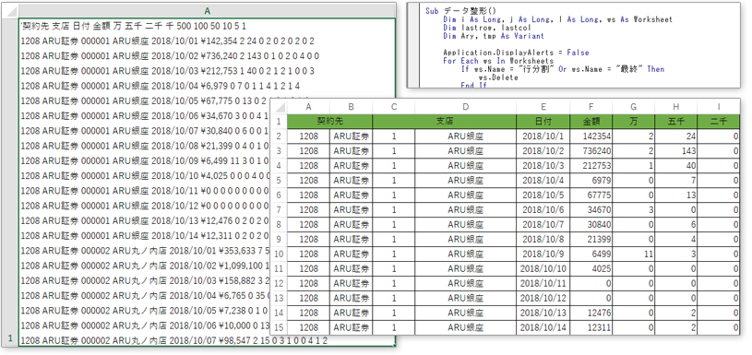This screenshot has width=752, height=355.
Task: Click cell with amount 736240
Action: [x=591, y=151]
